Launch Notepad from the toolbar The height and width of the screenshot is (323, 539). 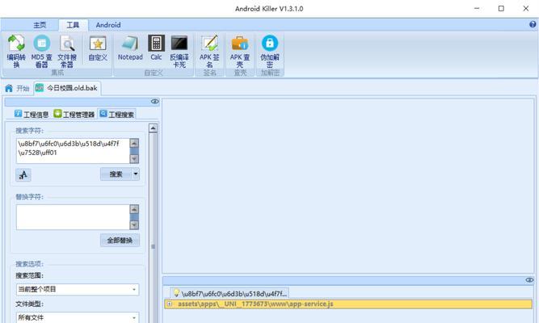coord(130,48)
